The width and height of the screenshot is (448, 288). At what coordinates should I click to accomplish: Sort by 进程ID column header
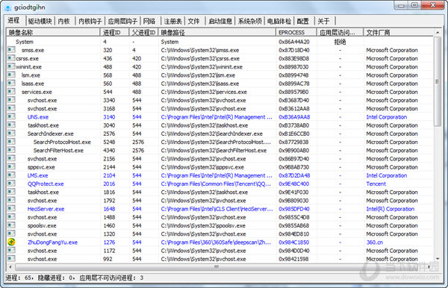click(x=114, y=32)
